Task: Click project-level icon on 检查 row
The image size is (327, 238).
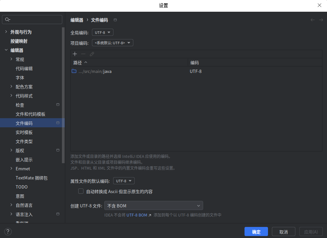Action: pos(58,105)
